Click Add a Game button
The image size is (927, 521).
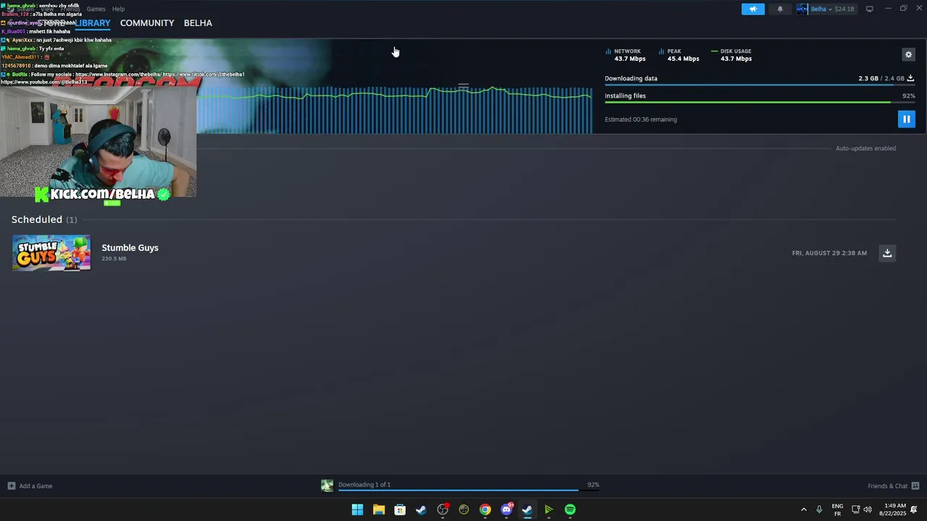pyautogui.click(x=30, y=486)
